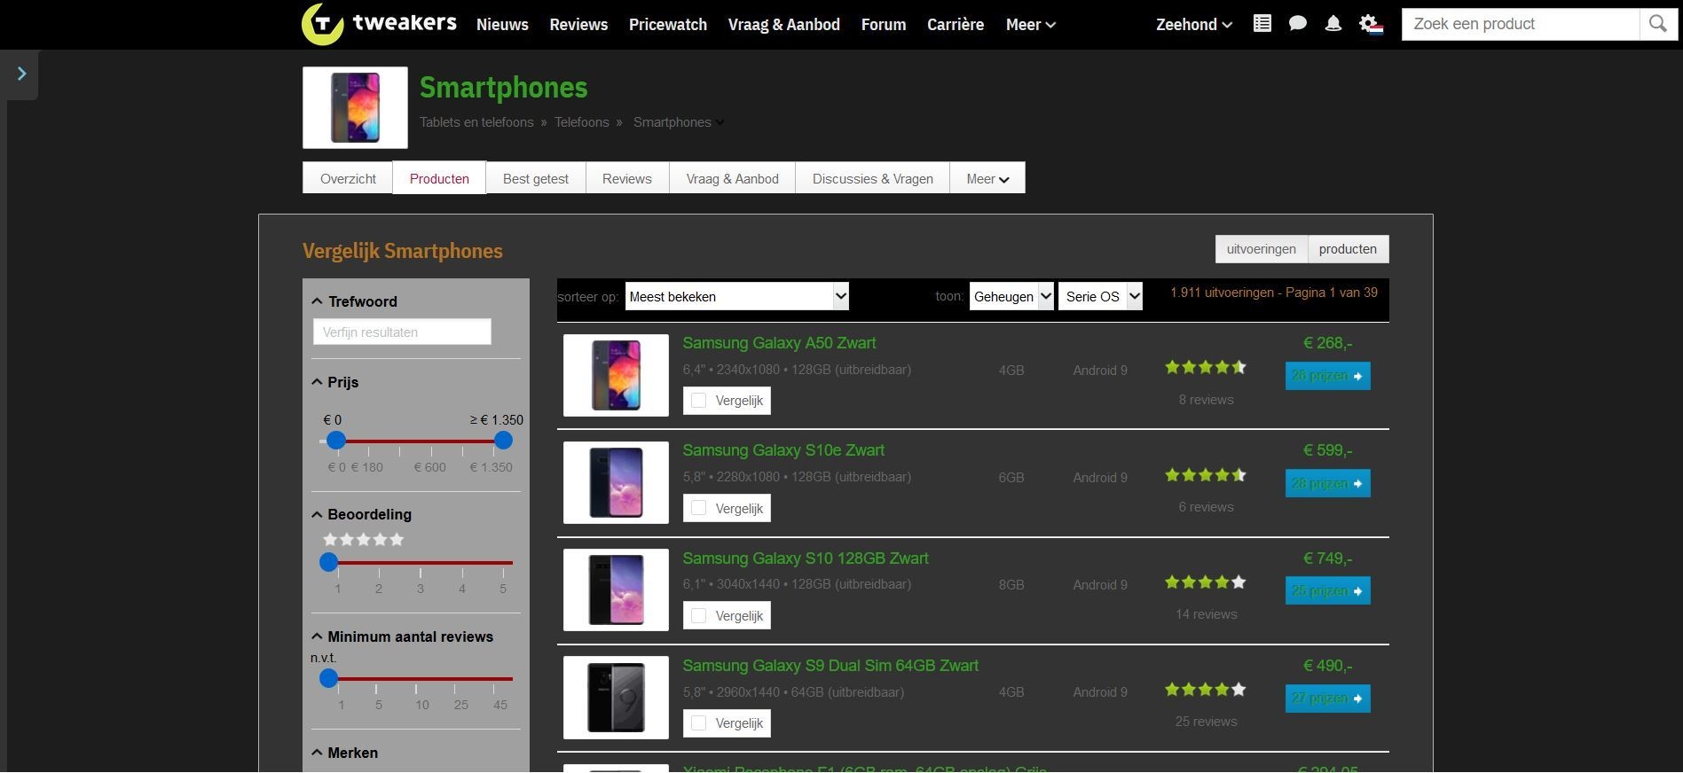Switch to the Best getest tab
This screenshot has width=1683, height=773.
pos(536,178)
